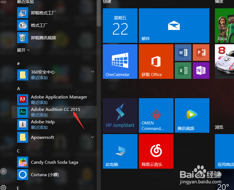Expand the Apowersoft folder chevron
Image resolution: width=234 pixels, height=190 pixels.
pos(93,137)
